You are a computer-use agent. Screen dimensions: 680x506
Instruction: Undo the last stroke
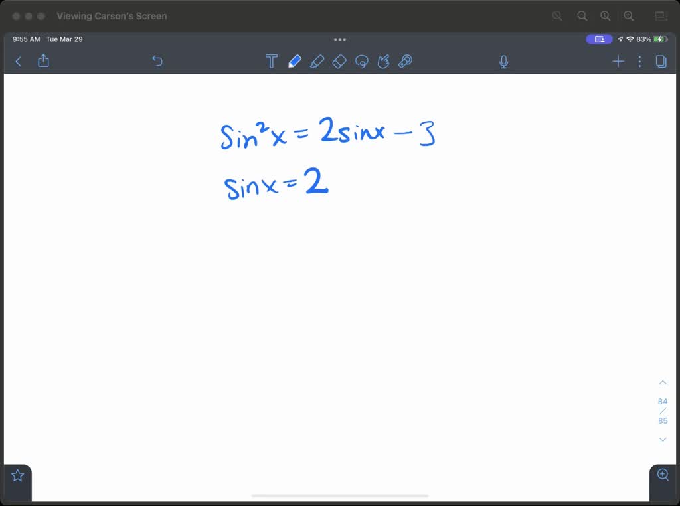point(157,61)
